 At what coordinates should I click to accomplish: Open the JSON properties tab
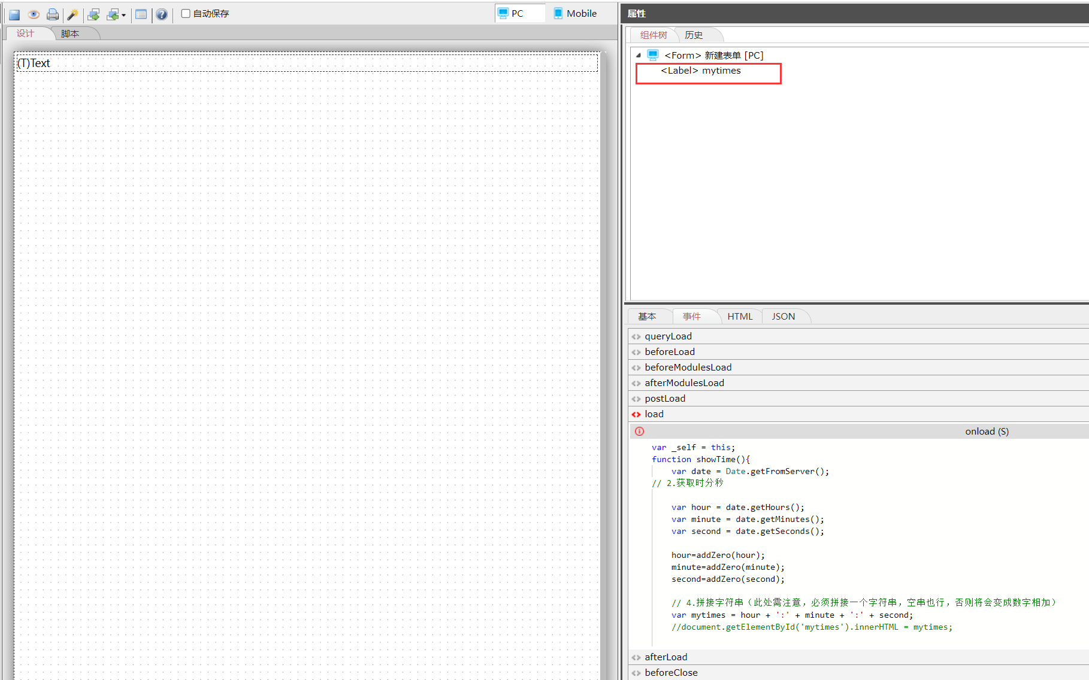point(783,317)
